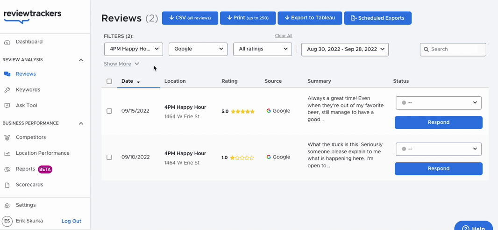Open the Google source filter dropdown
498x230 pixels.
pyautogui.click(x=198, y=49)
